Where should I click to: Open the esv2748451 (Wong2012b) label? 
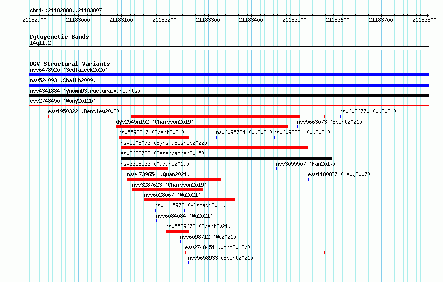218,247
